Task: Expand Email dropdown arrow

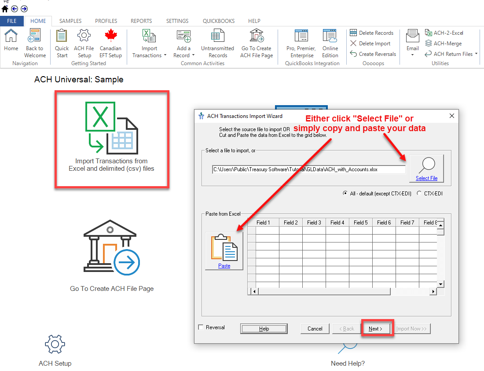Action: pos(412,55)
